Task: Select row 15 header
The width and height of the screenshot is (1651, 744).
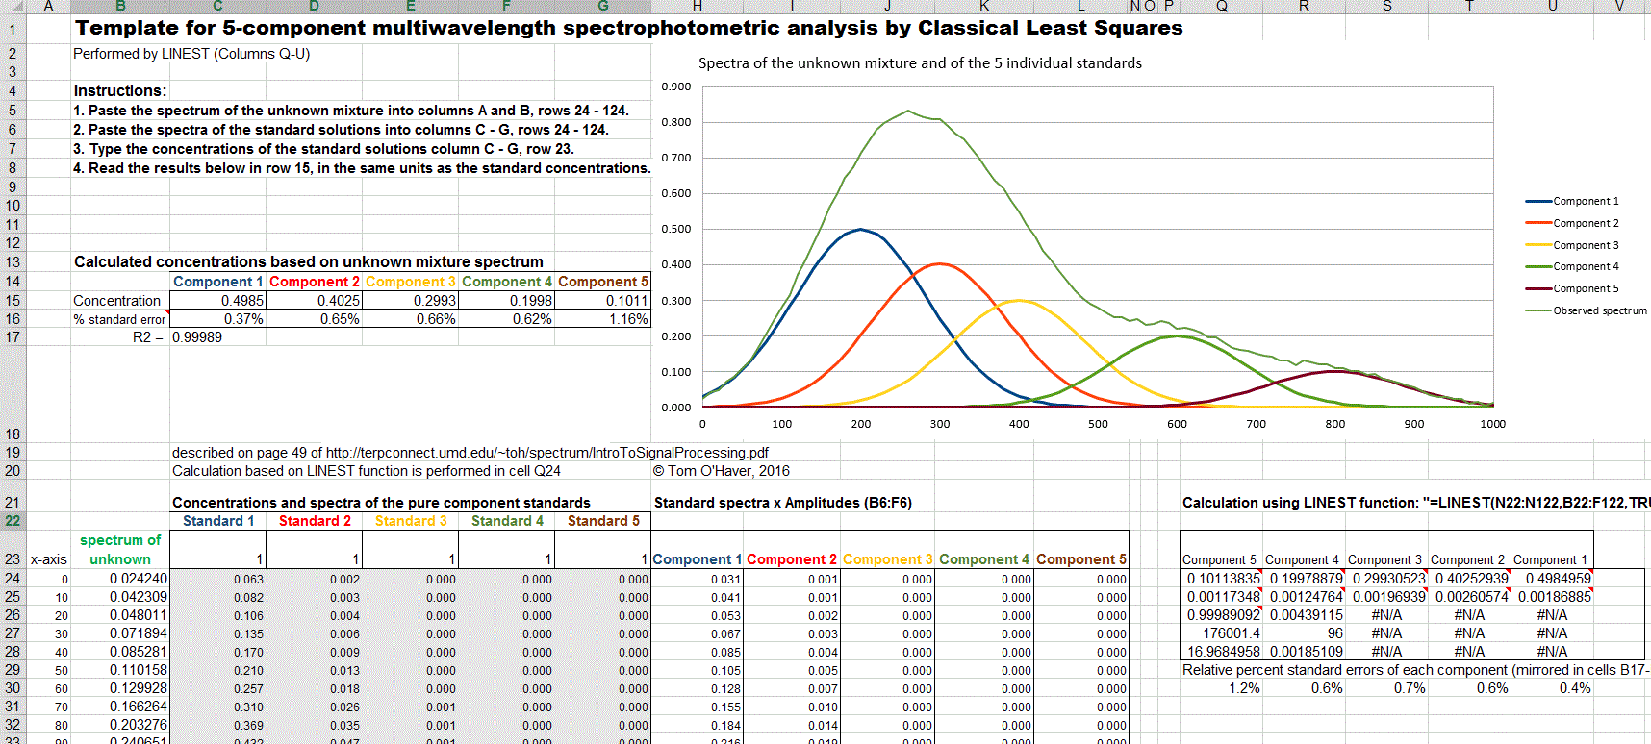Action: [x=13, y=301]
